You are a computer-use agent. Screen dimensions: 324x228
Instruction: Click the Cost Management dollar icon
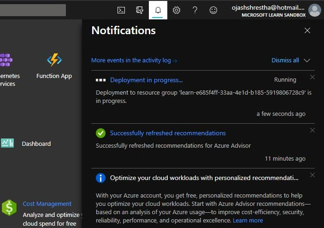pos(9,208)
